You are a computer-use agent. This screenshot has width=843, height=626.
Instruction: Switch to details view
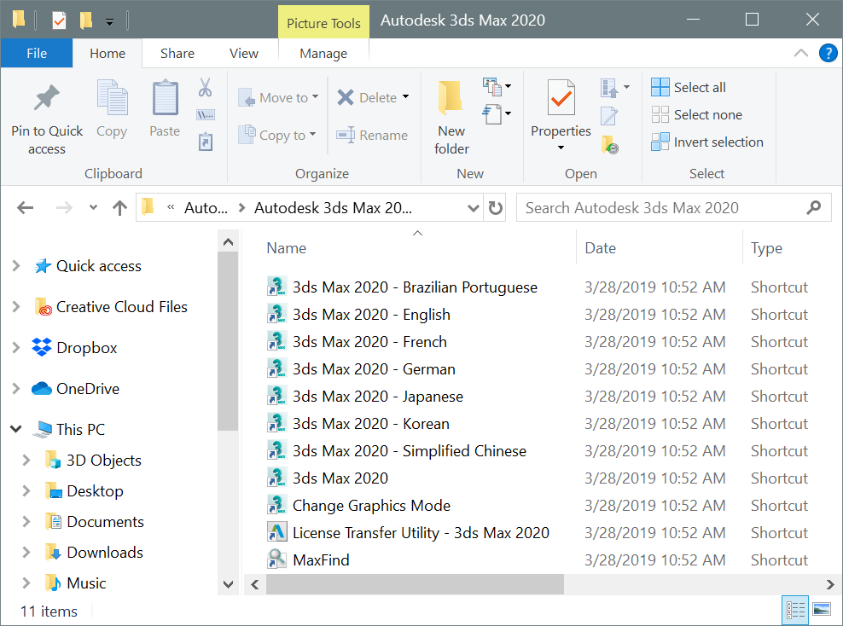click(x=795, y=610)
